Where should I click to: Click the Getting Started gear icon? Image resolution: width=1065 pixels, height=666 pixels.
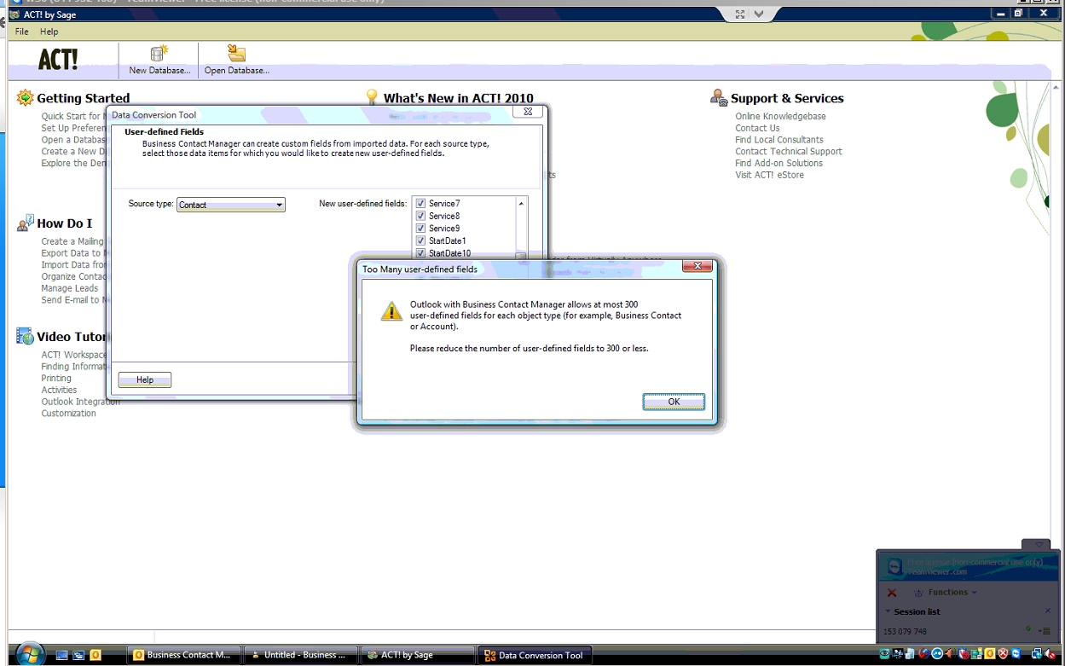pyautogui.click(x=25, y=98)
